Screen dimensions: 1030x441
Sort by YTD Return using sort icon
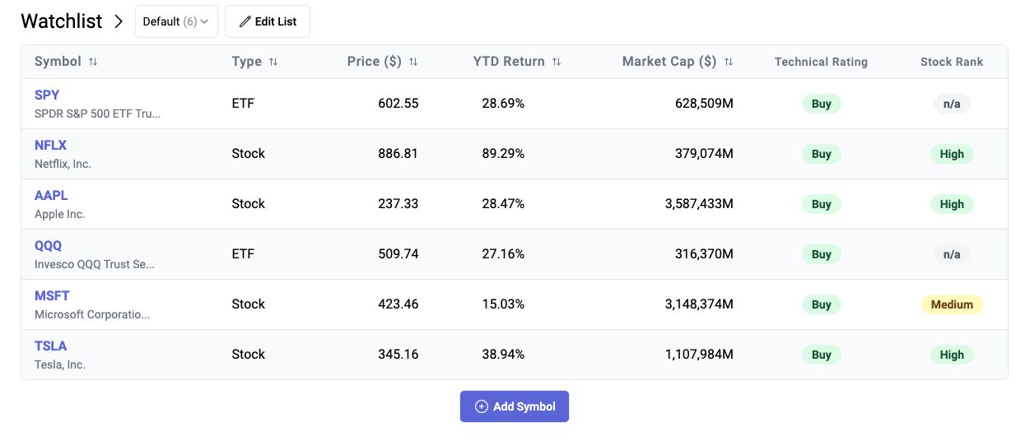tap(557, 62)
